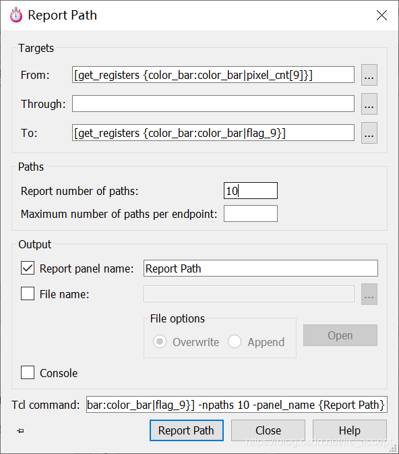Uncheck the Report panel name checkbox

(x=28, y=268)
